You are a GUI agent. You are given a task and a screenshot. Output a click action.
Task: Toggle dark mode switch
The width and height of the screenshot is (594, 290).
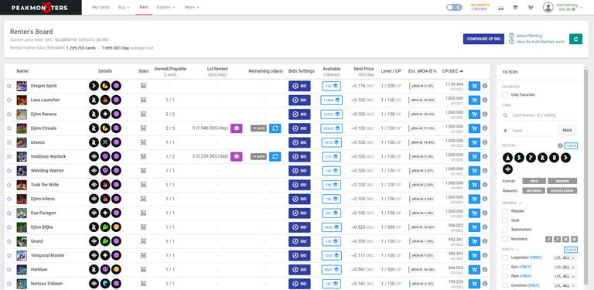(x=454, y=7)
